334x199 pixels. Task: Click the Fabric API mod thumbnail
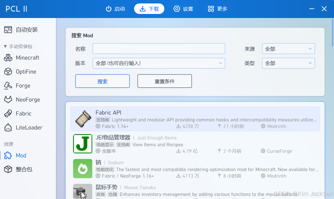tap(83, 119)
